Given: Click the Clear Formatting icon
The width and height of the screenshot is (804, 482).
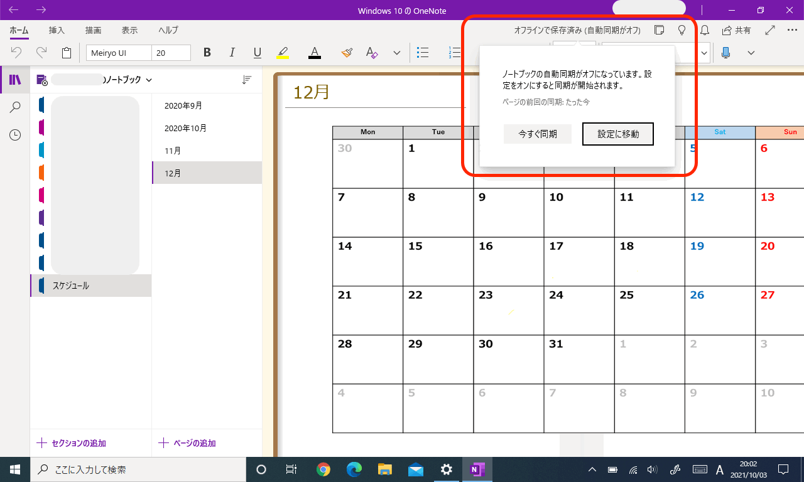Looking at the screenshot, I should 372,53.
